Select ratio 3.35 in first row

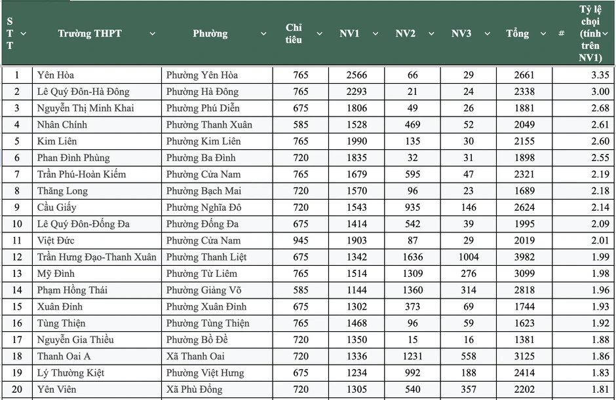584,75
